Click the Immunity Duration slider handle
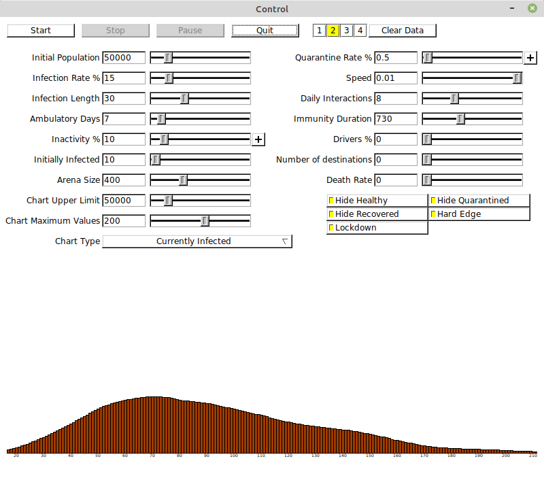The width and height of the screenshot is (544, 493). pyautogui.click(x=460, y=119)
